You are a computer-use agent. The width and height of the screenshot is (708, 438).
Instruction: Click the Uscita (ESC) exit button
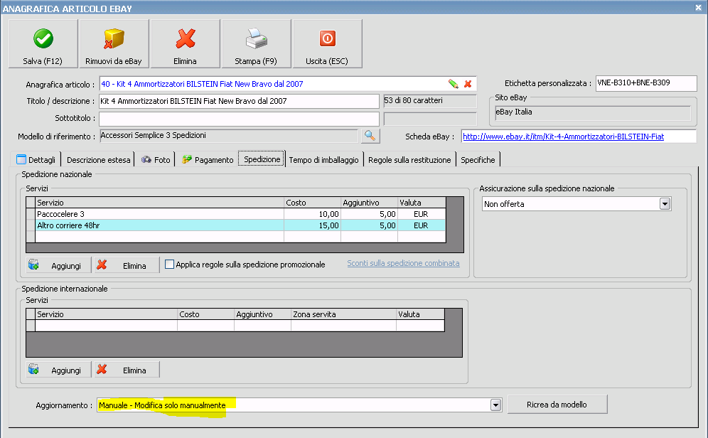327,43
